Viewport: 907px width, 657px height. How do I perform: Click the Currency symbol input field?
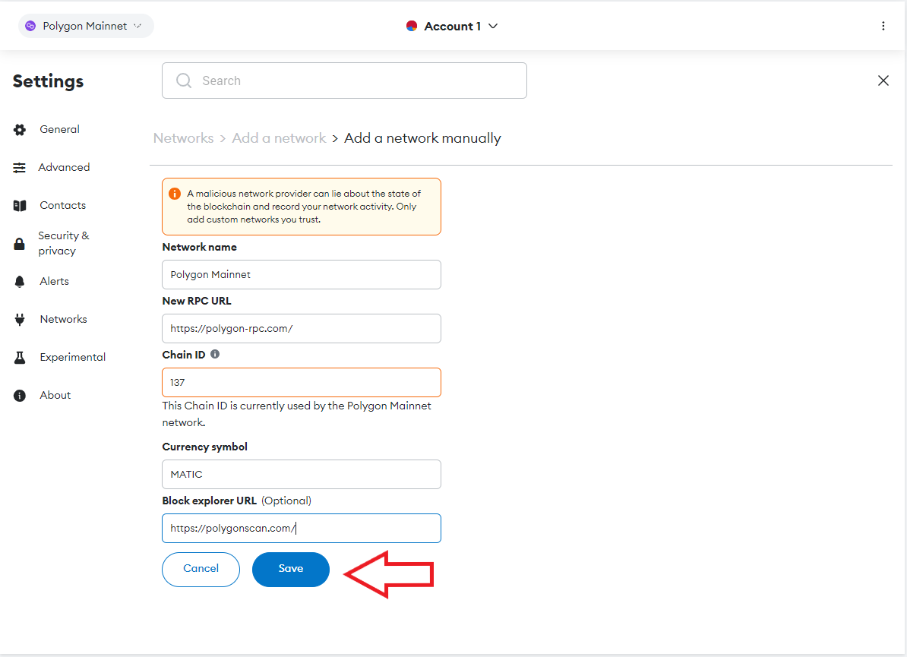(302, 474)
